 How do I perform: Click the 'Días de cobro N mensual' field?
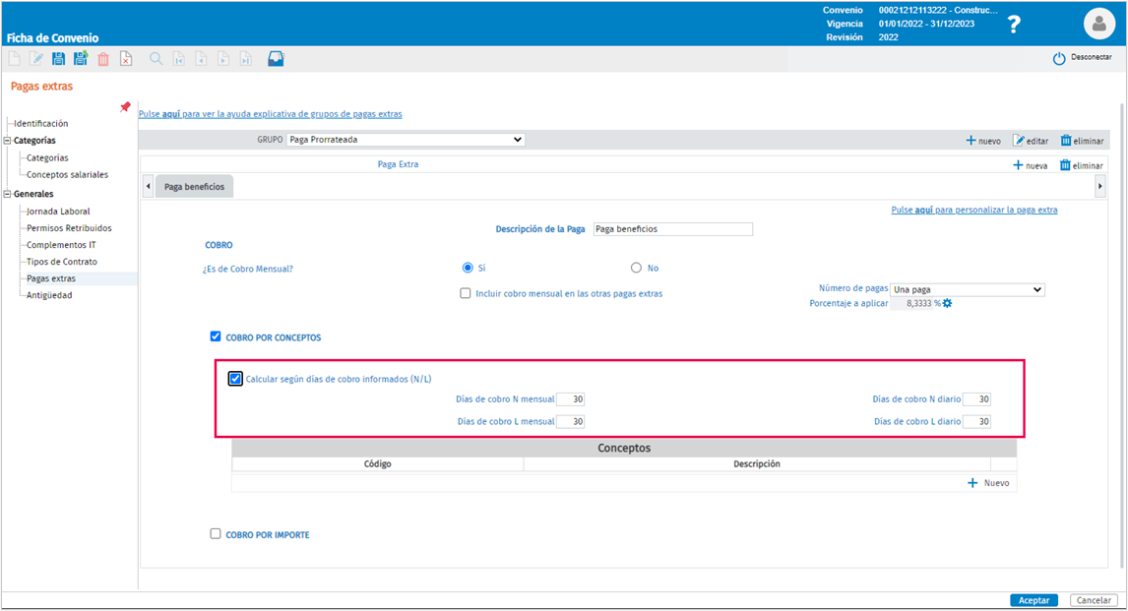571,399
